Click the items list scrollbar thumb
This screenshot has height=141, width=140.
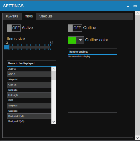pyautogui.click(x=53, y=75)
